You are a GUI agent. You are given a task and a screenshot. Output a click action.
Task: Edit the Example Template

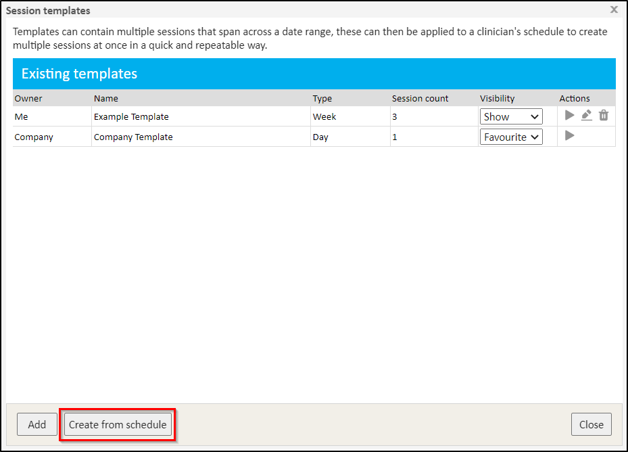587,116
